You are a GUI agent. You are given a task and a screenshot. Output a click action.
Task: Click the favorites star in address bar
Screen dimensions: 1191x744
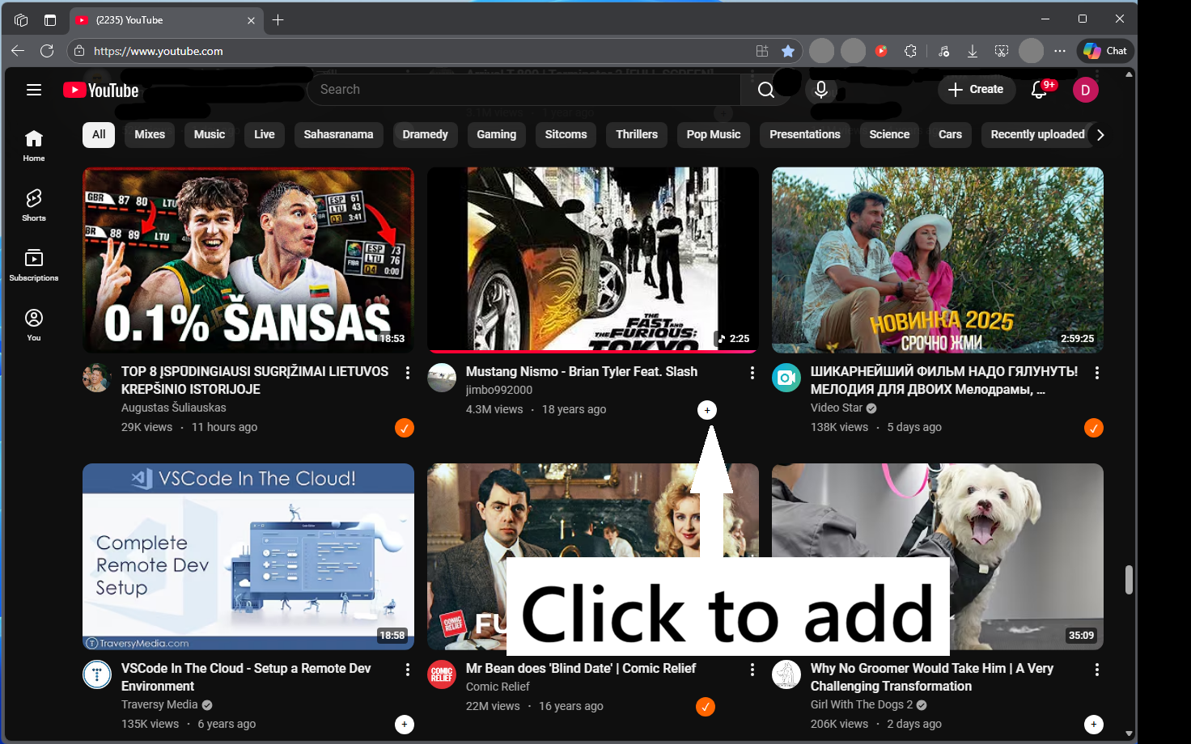tap(787, 51)
